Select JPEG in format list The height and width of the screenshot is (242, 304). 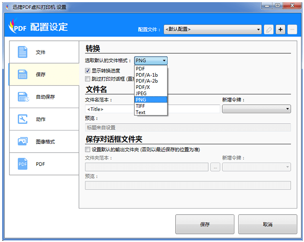(151, 94)
